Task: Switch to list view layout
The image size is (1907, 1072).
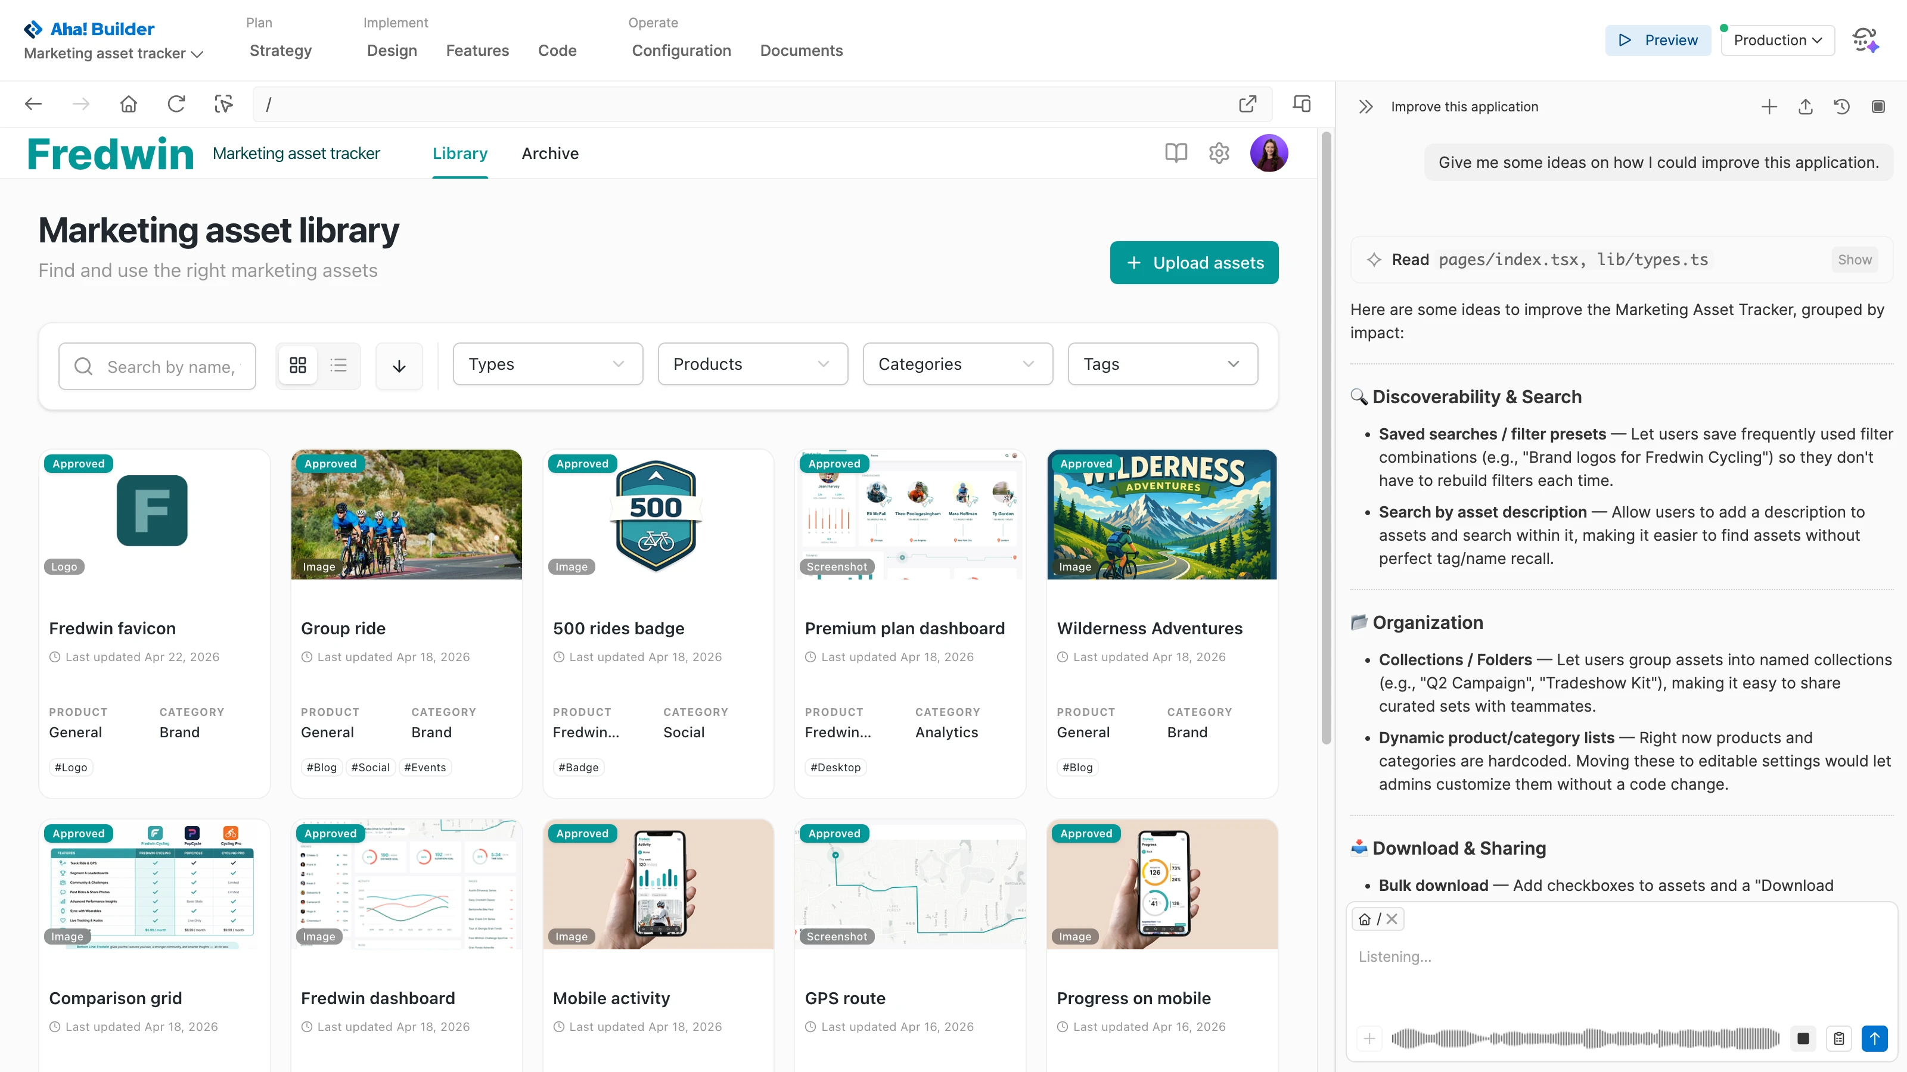Action: [338, 364]
